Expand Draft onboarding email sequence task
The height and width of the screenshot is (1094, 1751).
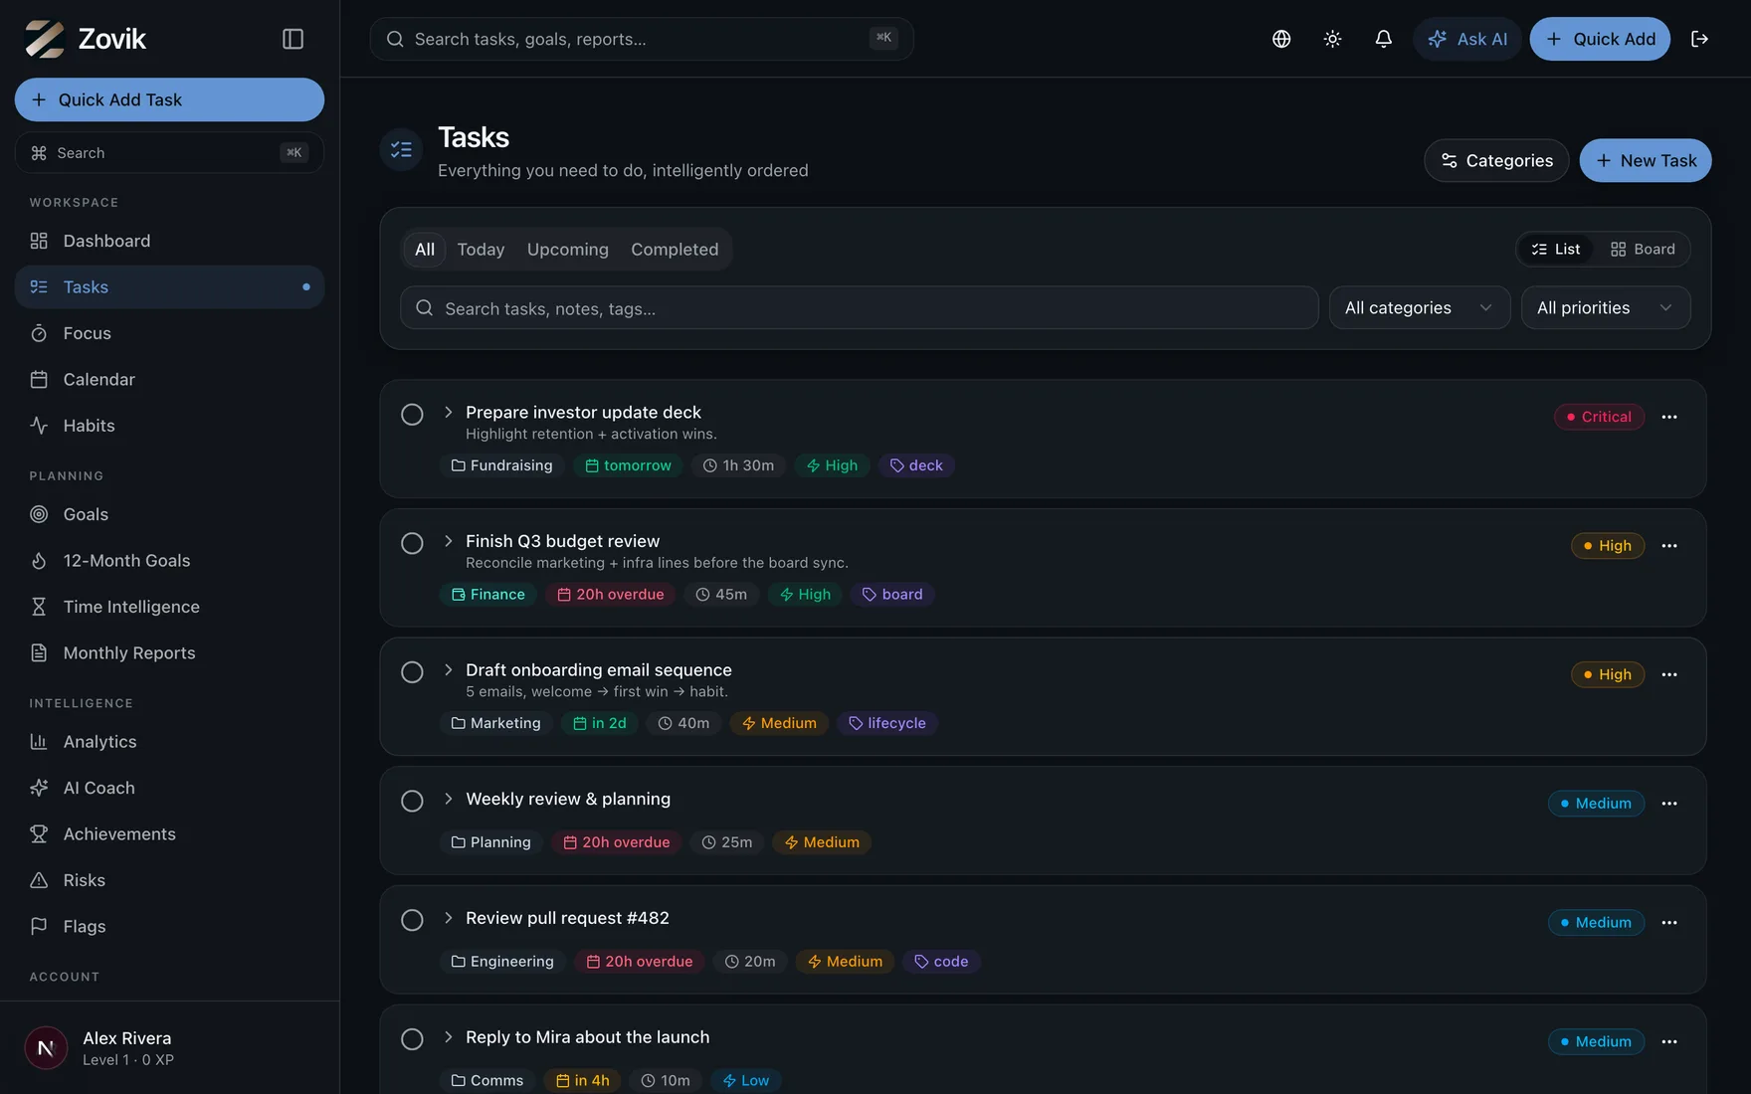(448, 670)
